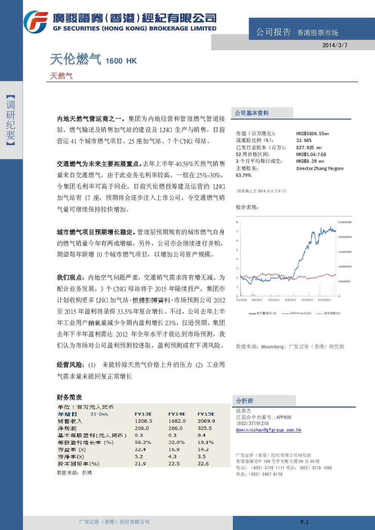Click the bold heading 城市燃气项目预期增长稳定
The image size is (375, 530).
pos(96,232)
